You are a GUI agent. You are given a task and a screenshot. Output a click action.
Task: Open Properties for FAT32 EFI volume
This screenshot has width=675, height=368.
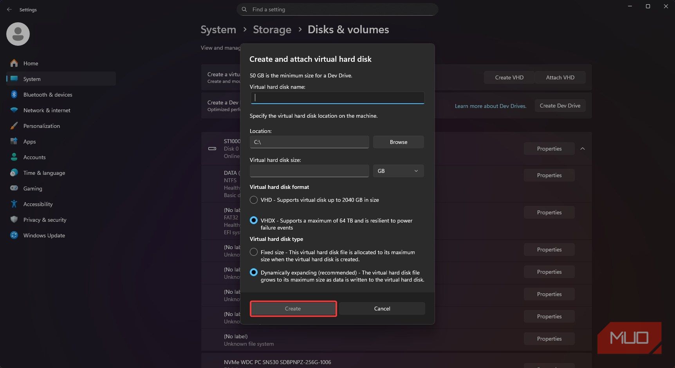(x=549, y=212)
